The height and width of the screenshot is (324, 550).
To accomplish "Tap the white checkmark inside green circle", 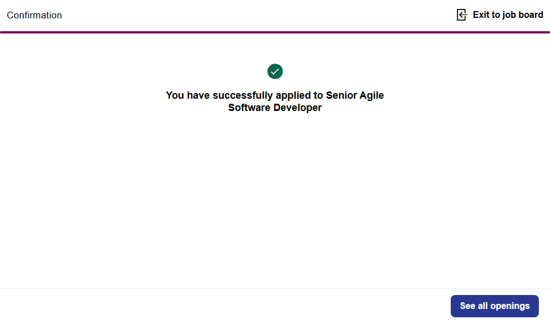I will (x=275, y=71).
